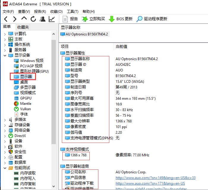Screen dimensions: 208x190
Task: Click the 字体 font icon
Action: click(16, 114)
